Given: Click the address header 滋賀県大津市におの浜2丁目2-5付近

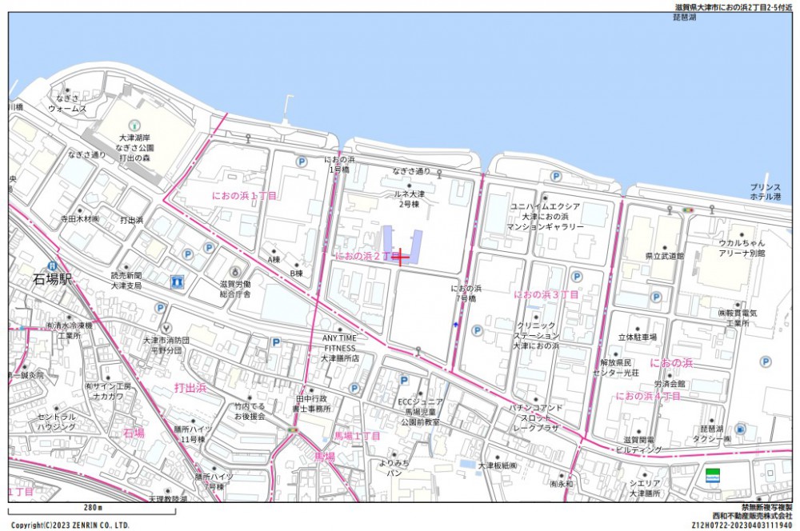Looking at the screenshot, I should [733, 8].
